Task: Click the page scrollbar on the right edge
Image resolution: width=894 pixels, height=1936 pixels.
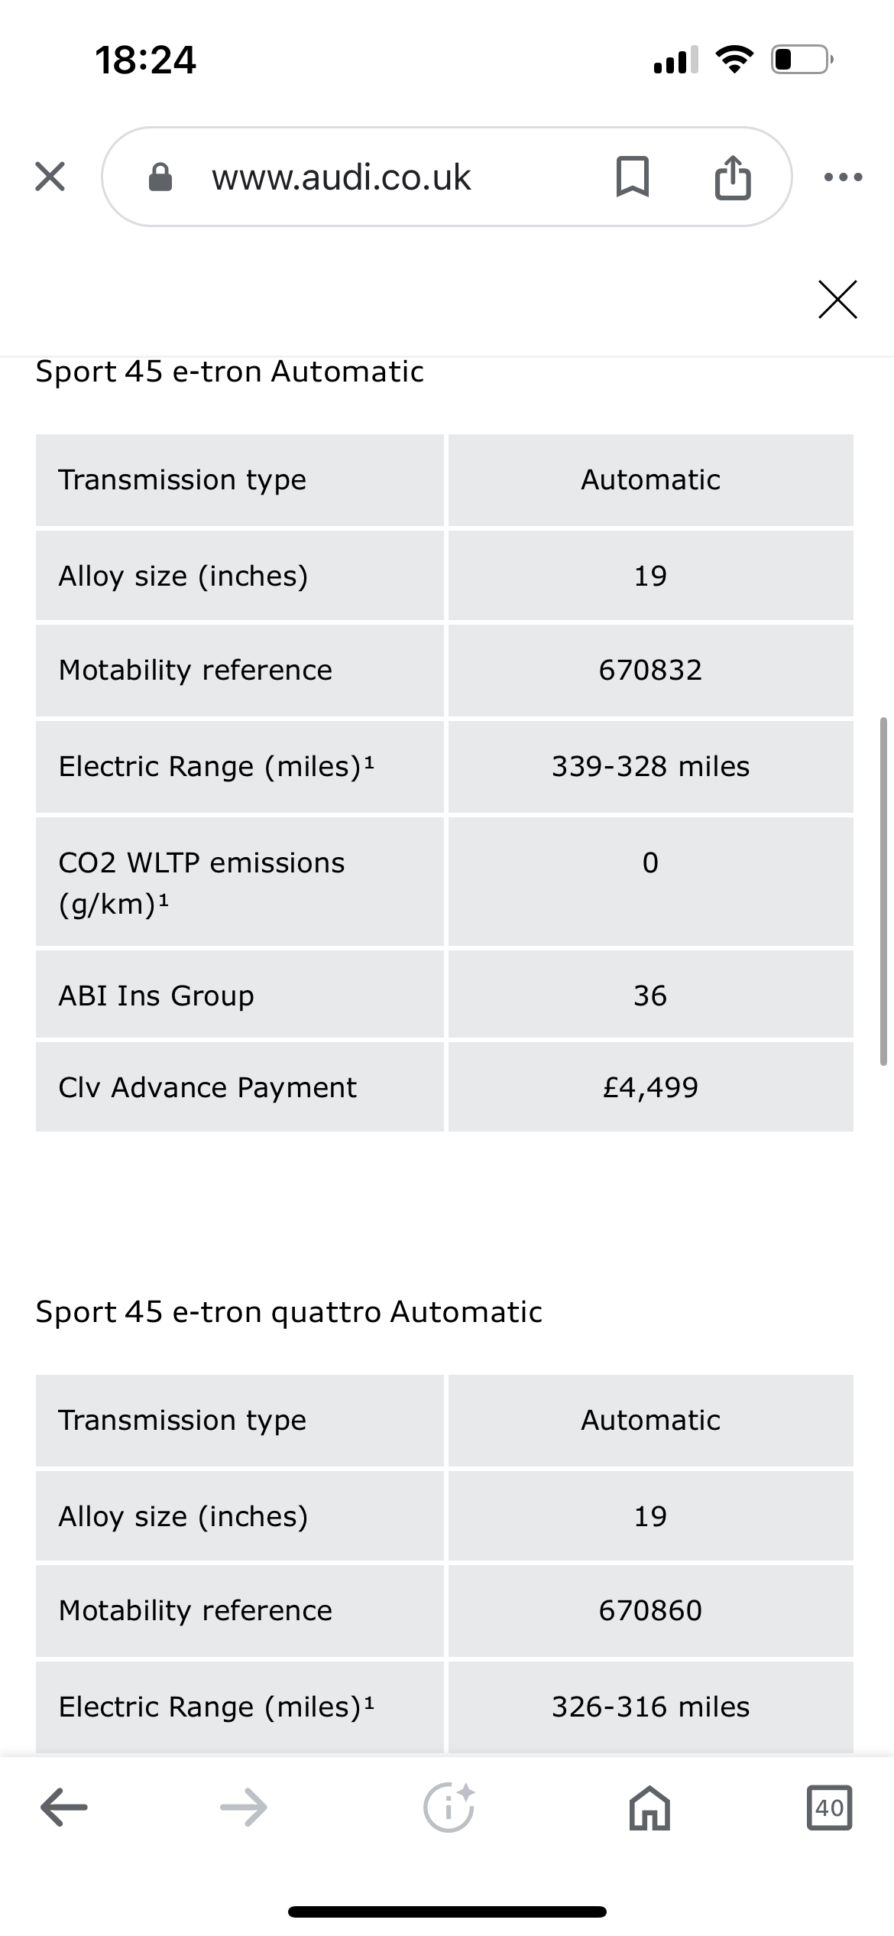Action: (883, 891)
